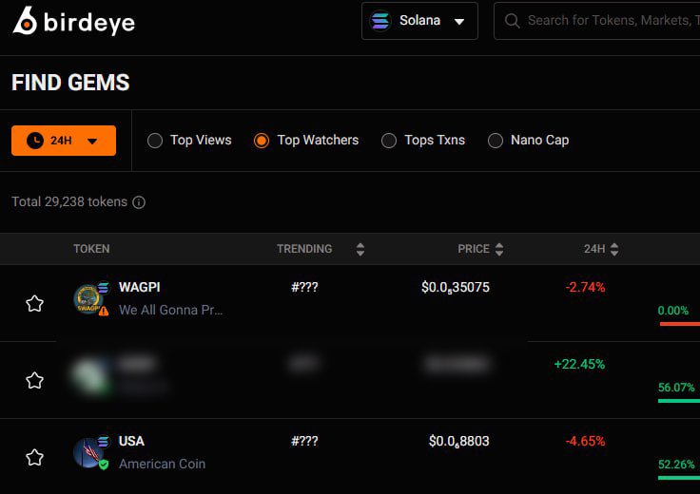Open the USA token name
This screenshot has width=700, height=494.
click(131, 441)
